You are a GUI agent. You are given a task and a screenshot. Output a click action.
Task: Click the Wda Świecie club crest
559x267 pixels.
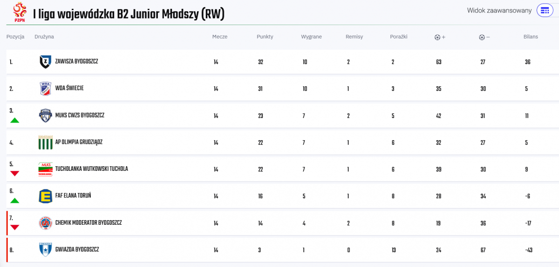[x=45, y=89]
